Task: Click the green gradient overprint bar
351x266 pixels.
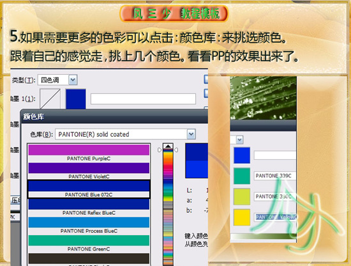Action: click(x=263, y=236)
